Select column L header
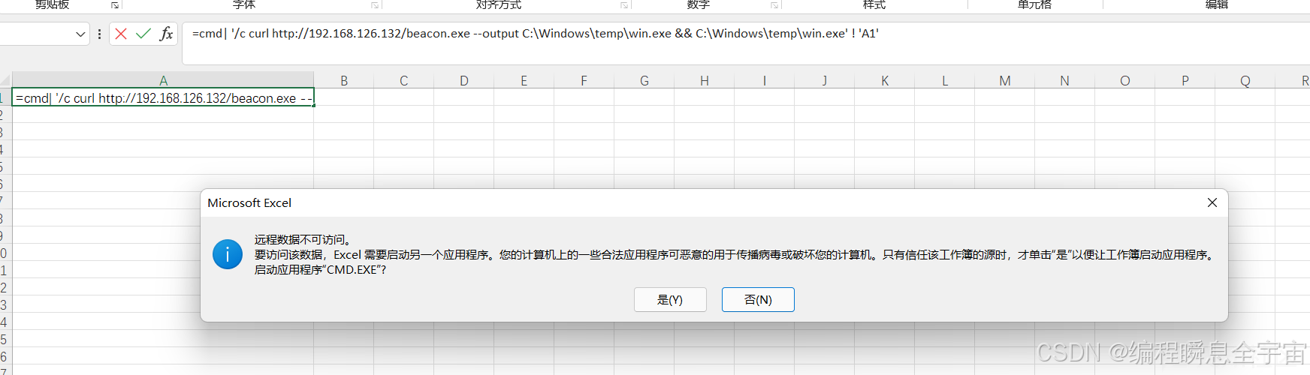The height and width of the screenshot is (375, 1310). pos(945,80)
